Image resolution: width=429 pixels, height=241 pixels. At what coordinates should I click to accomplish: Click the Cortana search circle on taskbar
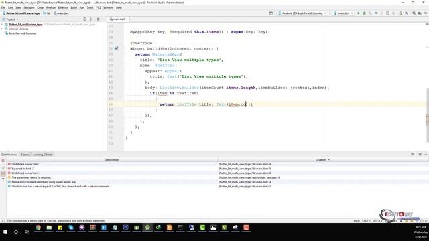point(16,232)
